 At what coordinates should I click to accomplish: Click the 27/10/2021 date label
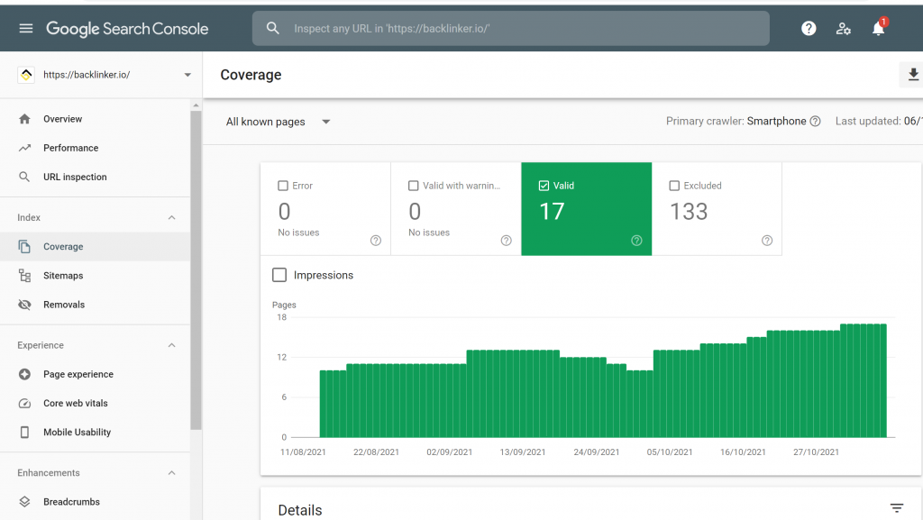816,452
